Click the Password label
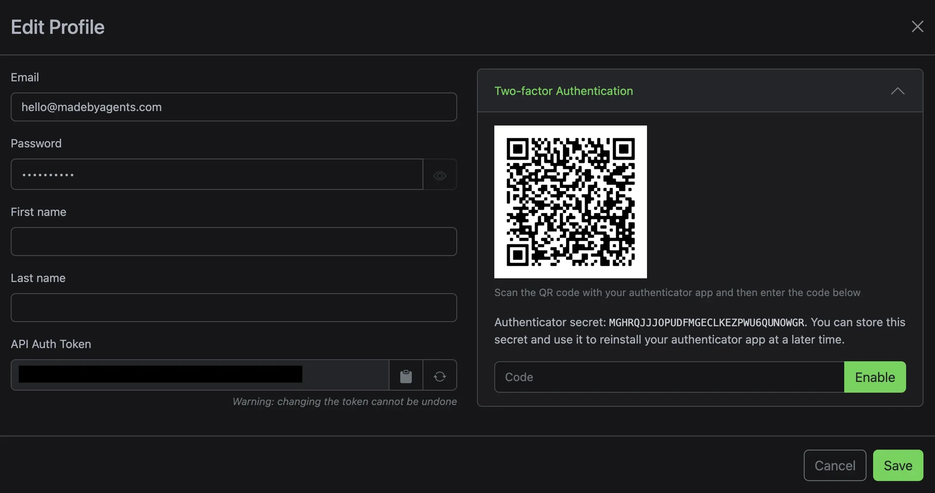This screenshot has height=493, width=935. pyautogui.click(x=36, y=143)
